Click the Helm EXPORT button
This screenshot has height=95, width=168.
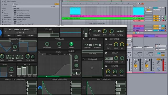(x=20, y=35)
